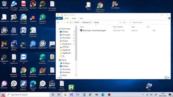
Task: Open the Temp folder on desktop
Action: (89, 6)
